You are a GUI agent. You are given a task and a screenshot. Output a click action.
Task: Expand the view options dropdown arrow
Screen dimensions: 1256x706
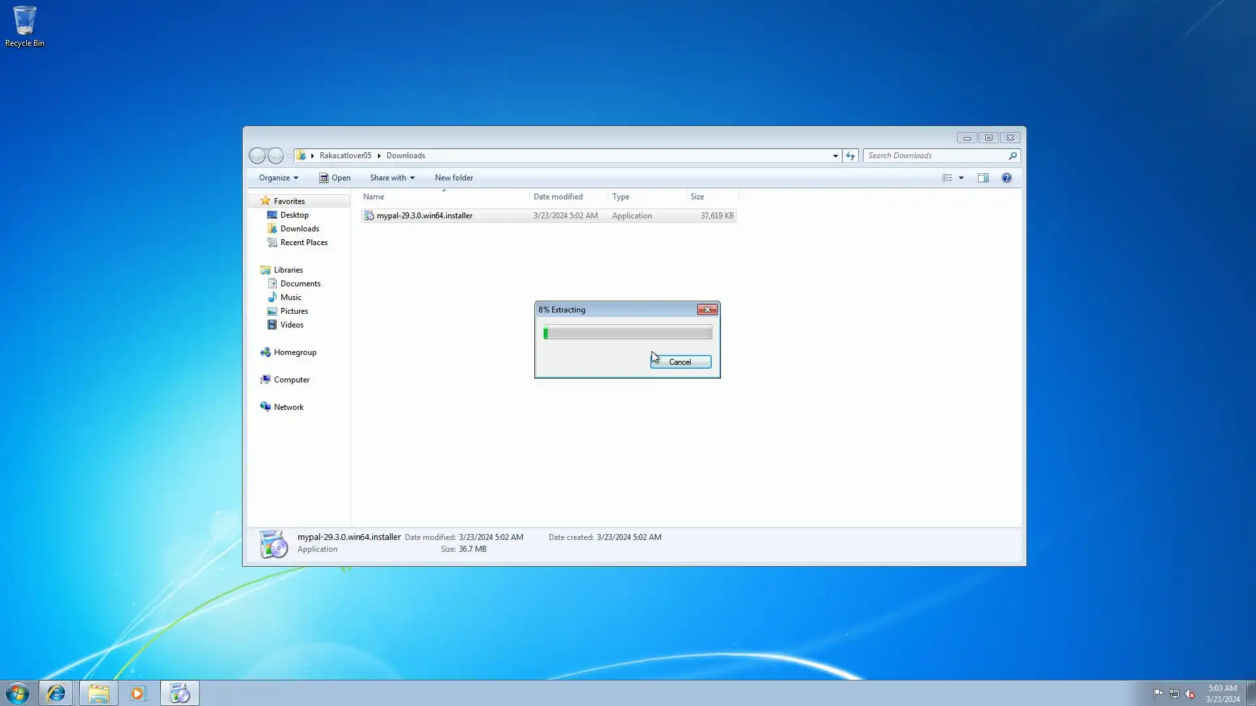(x=961, y=178)
